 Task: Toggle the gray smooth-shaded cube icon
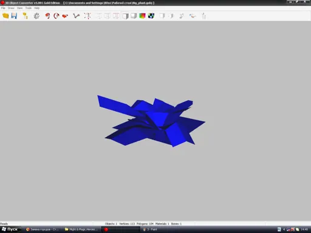(x=134, y=16)
